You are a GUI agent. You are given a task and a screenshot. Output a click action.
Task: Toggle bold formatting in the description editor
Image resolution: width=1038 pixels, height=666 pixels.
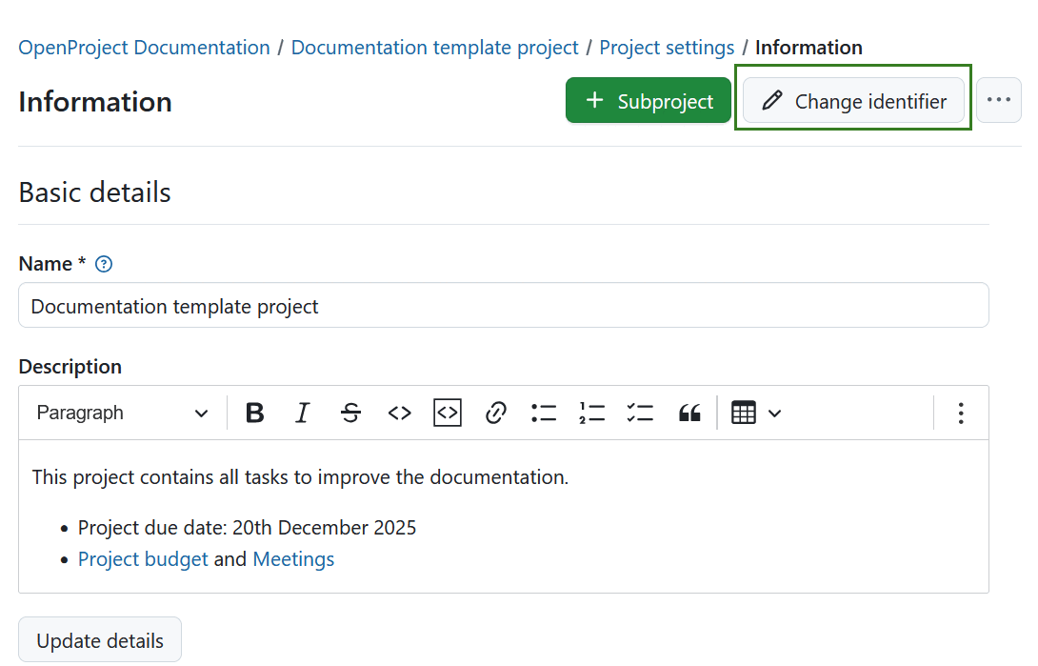point(254,413)
